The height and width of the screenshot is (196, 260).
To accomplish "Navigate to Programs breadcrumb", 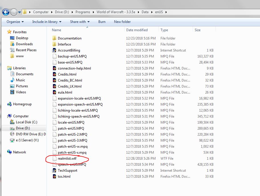I will 83,12.
